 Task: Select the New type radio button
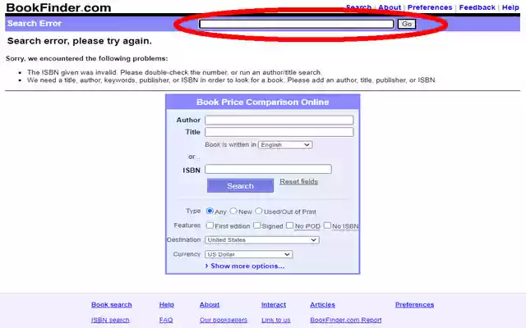tap(233, 211)
